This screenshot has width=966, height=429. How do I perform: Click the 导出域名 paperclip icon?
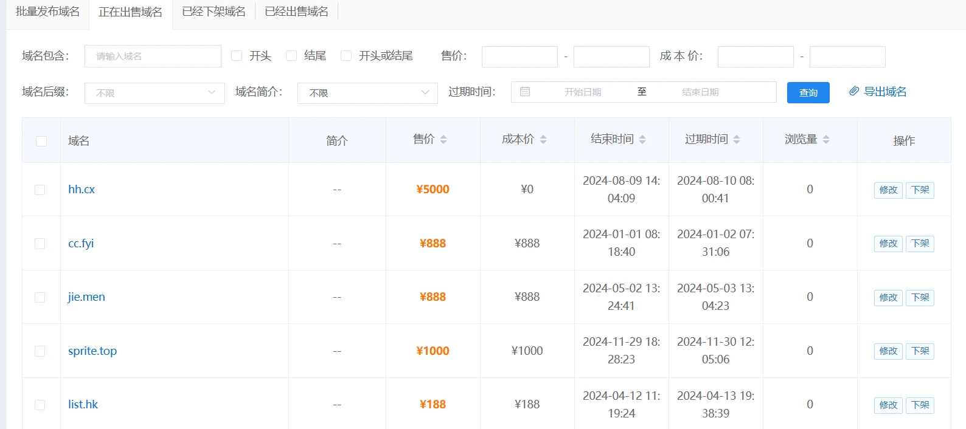click(854, 91)
